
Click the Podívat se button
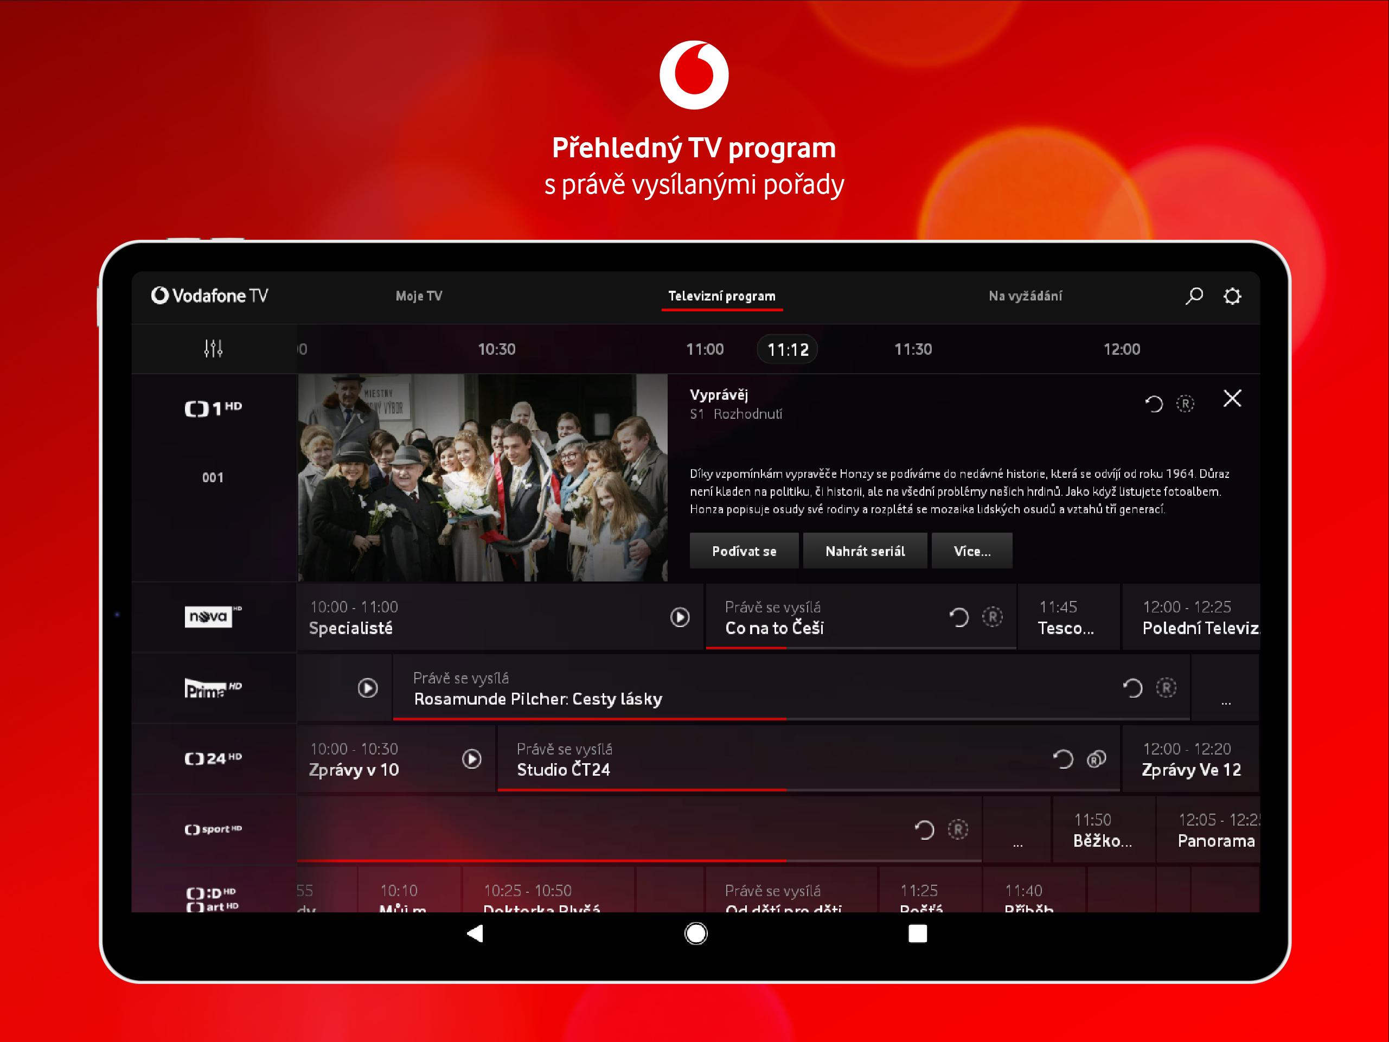(744, 551)
